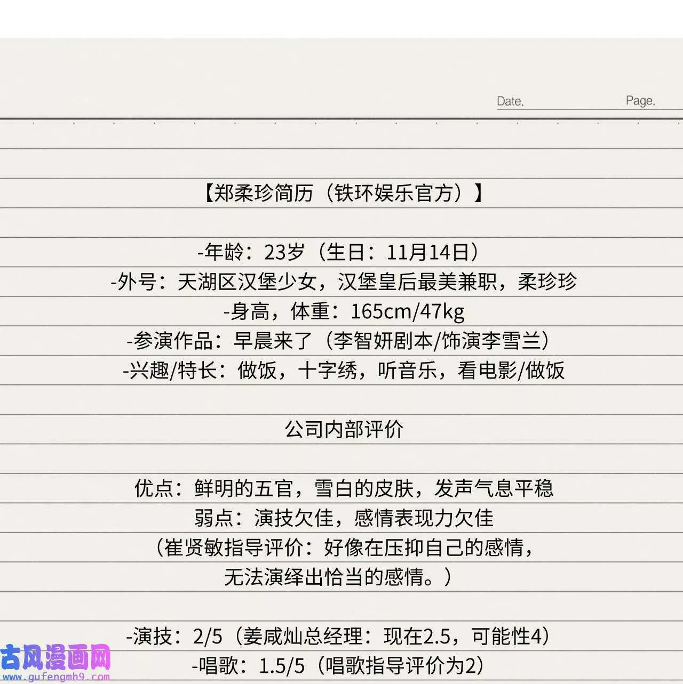Click the Page. field in notebook header

pos(640,101)
